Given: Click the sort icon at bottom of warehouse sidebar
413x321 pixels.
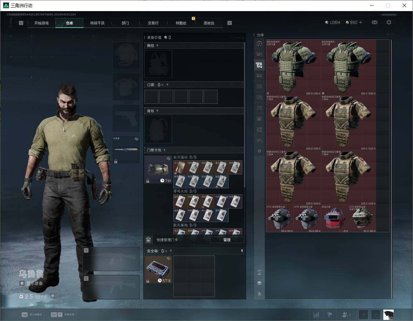Looking at the screenshot, I should click(259, 293).
